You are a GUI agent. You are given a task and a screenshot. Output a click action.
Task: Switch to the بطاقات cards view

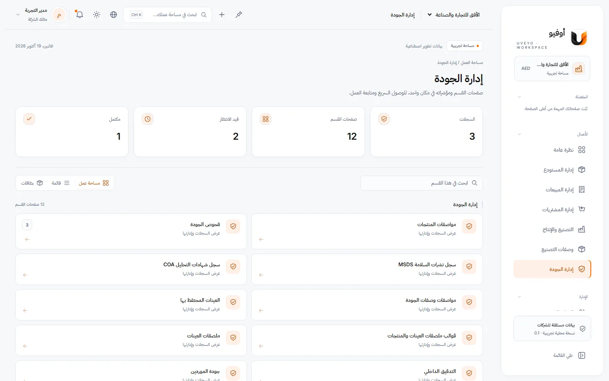[32, 183]
